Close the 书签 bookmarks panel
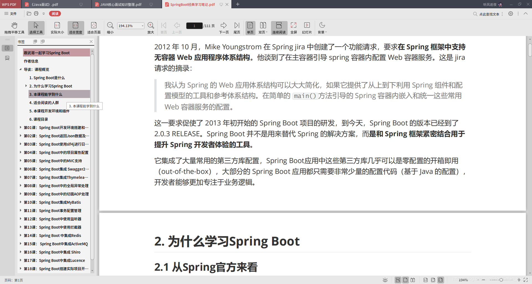Screen dimensions: 532x284 coord(91,41)
